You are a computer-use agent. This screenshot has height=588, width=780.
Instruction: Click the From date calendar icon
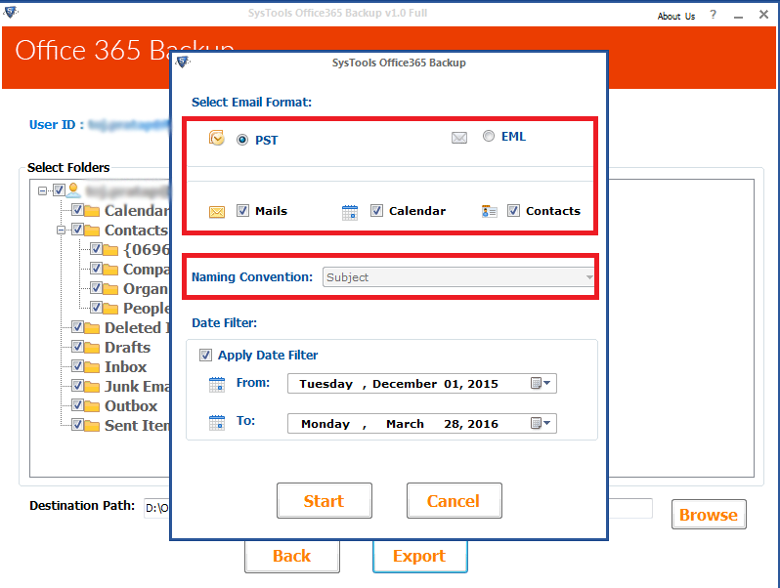pyautogui.click(x=217, y=384)
